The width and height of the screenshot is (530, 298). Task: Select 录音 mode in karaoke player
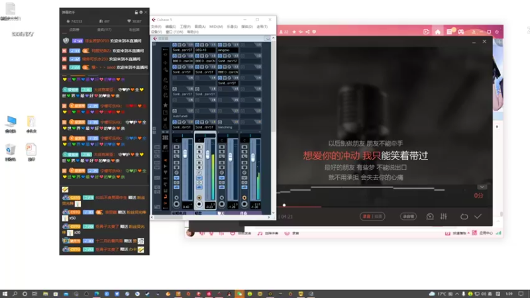point(367,217)
